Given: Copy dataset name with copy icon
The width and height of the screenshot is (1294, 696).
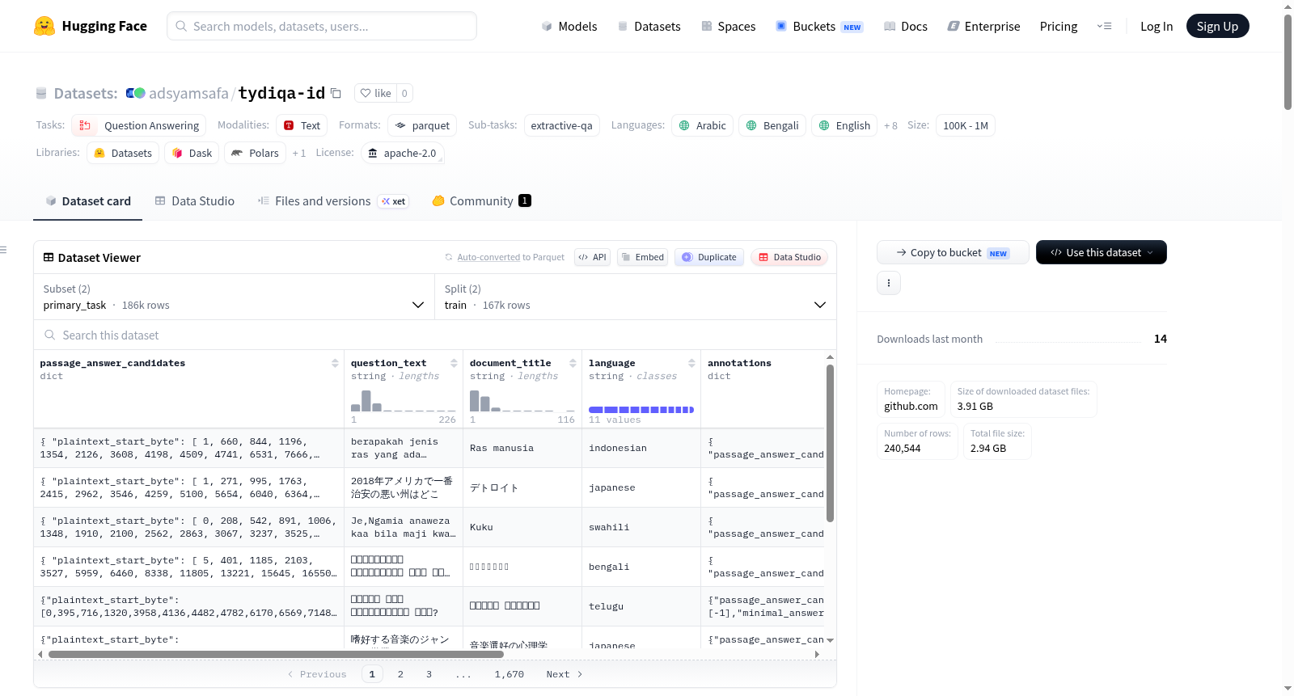Looking at the screenshot, I should [x=336, y=93].
